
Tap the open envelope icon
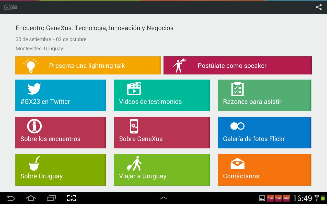pyautogui.click(x=237, y=163)
